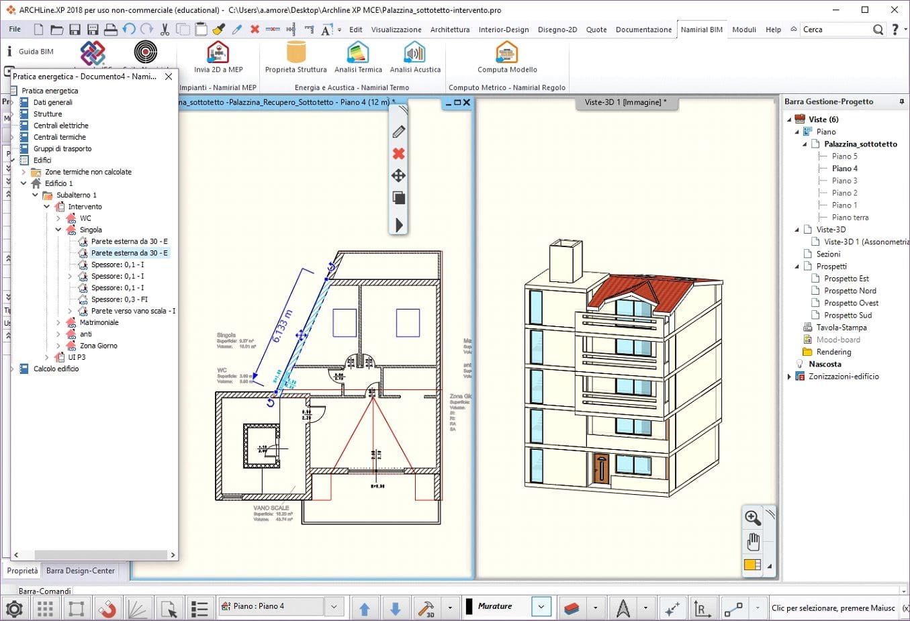Viewport: 910px width, 621px height.
Task: Click the zoom magnifier in 3D view
Action: click(753, 518)
